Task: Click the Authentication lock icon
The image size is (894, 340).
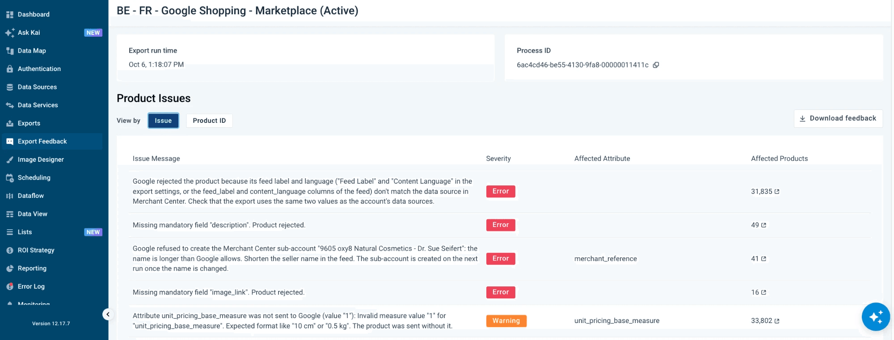Action: (10, 69)
